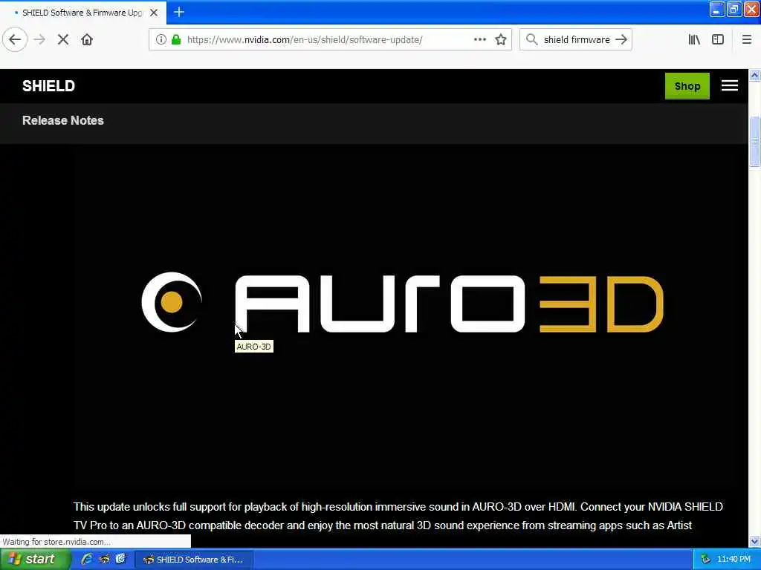
Task: Click the page scrollbar up arrow
Action: pyautogui.click(x=755, y=75)
